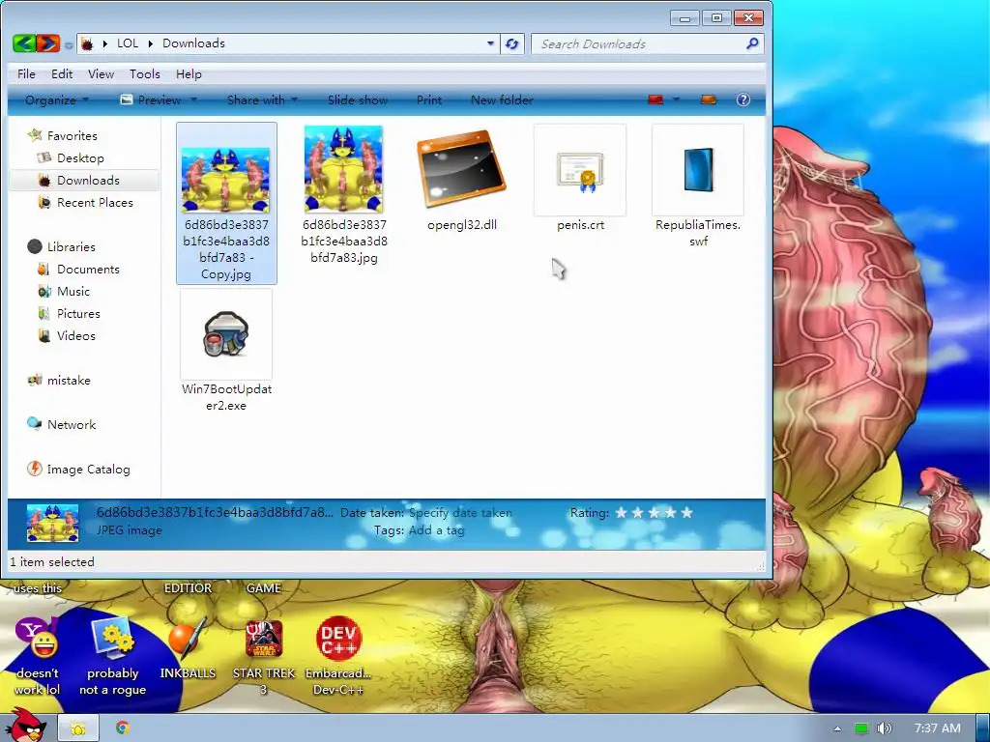Open the Start menu red bird button

[x=26, y=726]
